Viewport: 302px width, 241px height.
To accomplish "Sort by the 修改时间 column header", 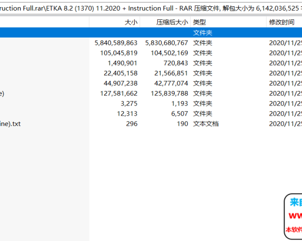I will (284, 22).
